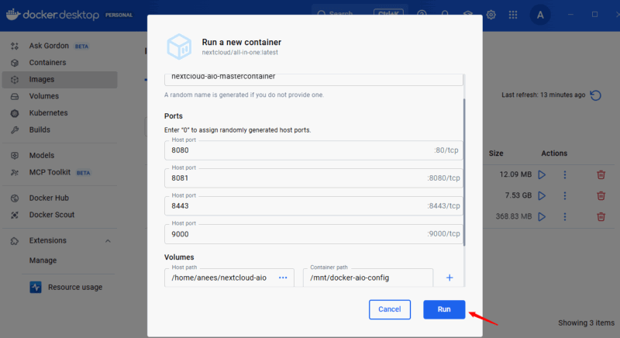Image resolution: width=620 pixels, height=338 pixels.
Task: Edit the container path /mnt/docker-aio-config field
Action: pos(367,278)
